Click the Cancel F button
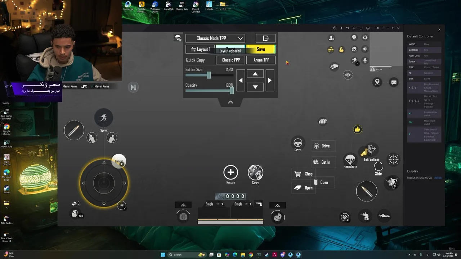 point(119,162)
